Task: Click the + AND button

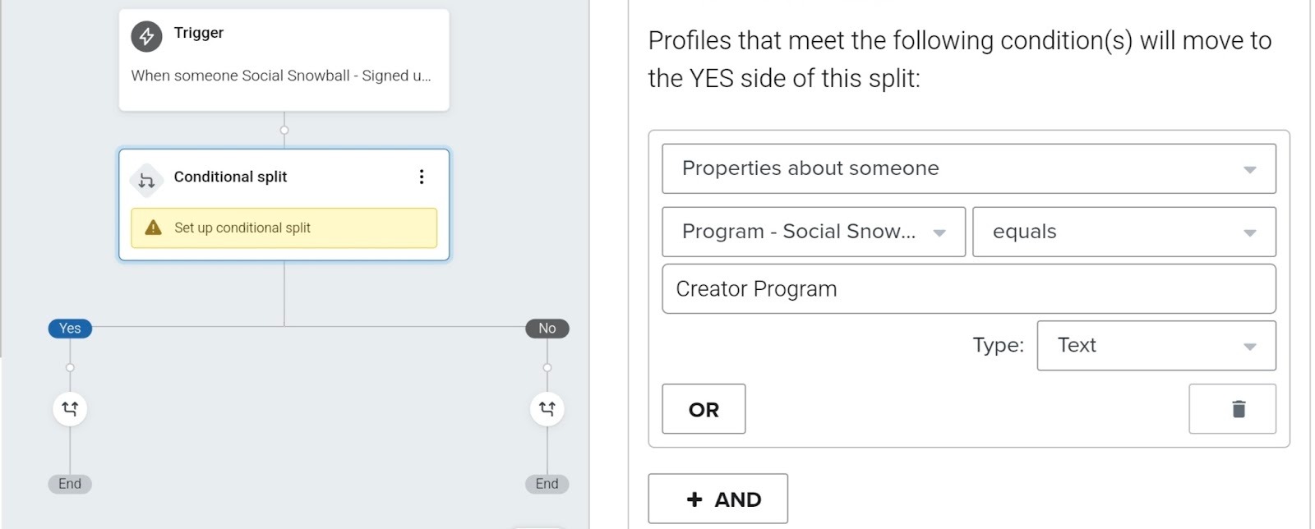Action: (717, 499)
